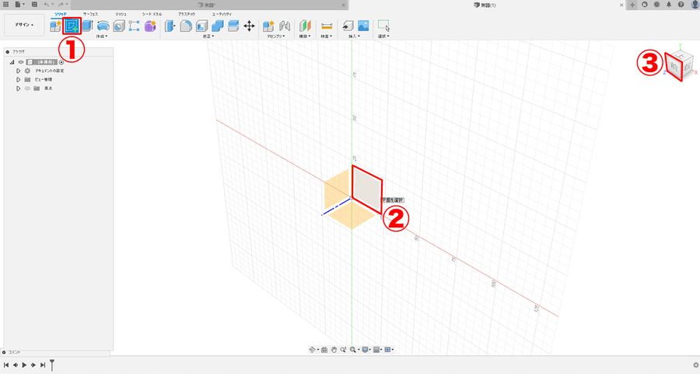The image size is (700, 374).
Task: Select the Shell tool
Action: [201, 26]
